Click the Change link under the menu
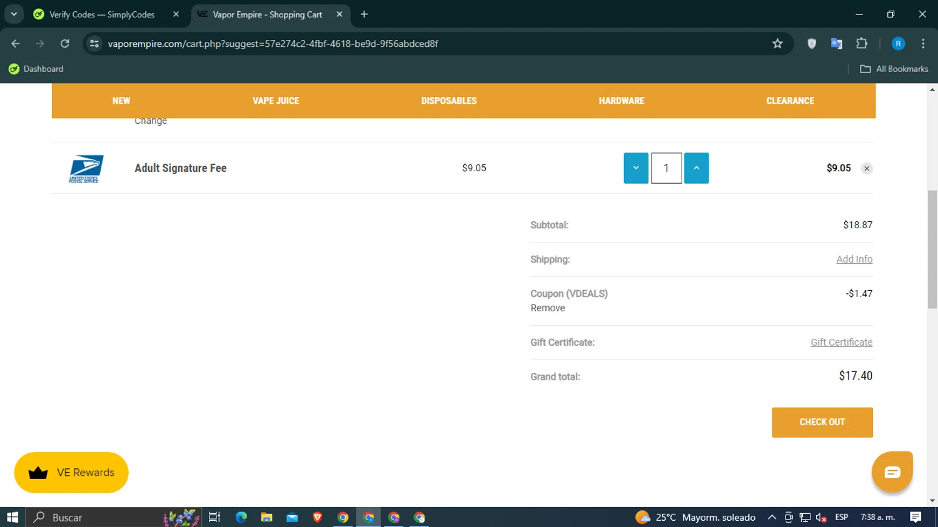Viewport: 938px width, 527px height. pos(151,121)
